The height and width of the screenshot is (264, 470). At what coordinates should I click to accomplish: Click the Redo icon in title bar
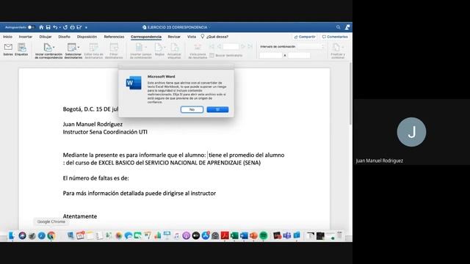(65, 27)
